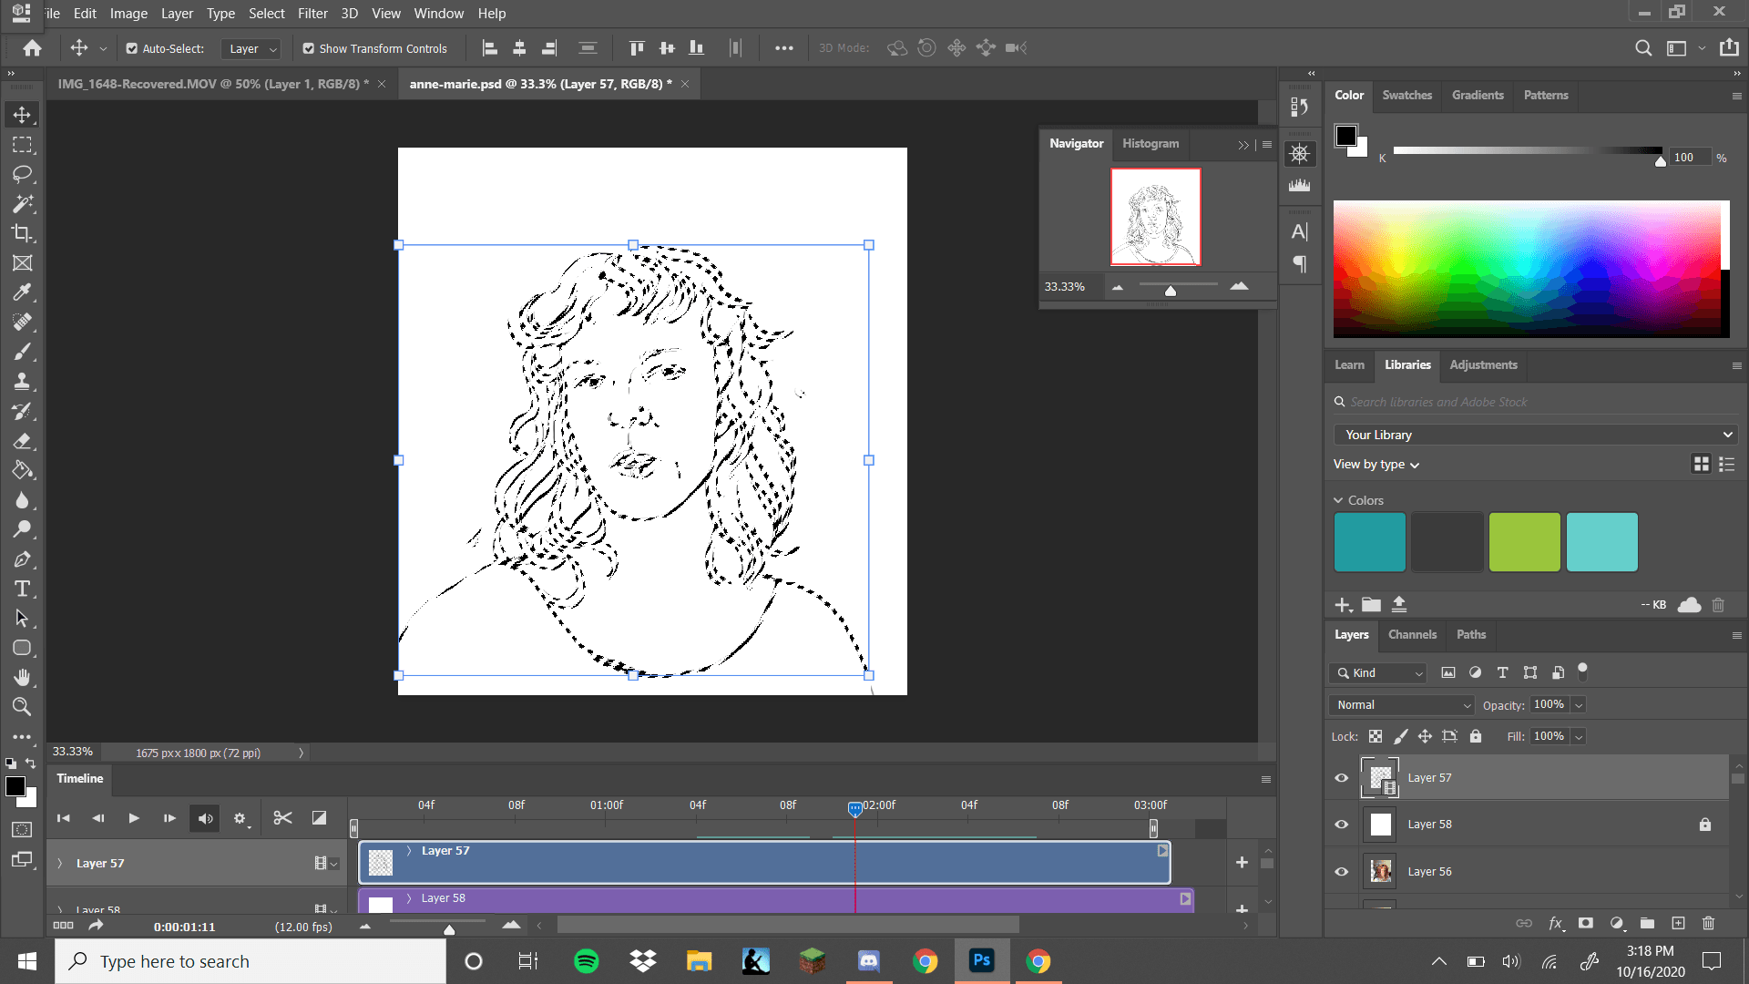Select the History Brush tool
Image resolution: width=1749 pixels, height=984 pixels.
point(22,411)
